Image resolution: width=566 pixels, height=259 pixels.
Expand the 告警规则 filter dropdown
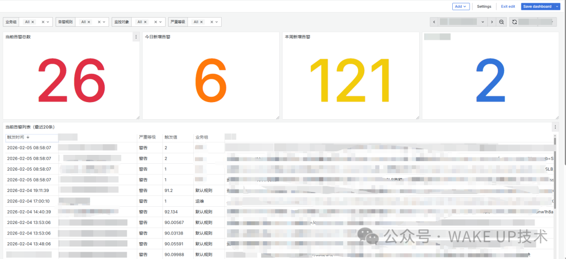pyautogui.click(x=104, y=22)
